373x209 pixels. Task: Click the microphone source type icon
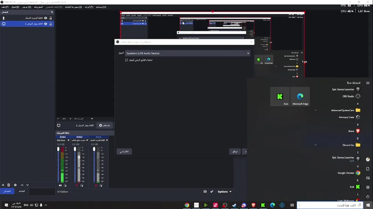coord(3,18)
